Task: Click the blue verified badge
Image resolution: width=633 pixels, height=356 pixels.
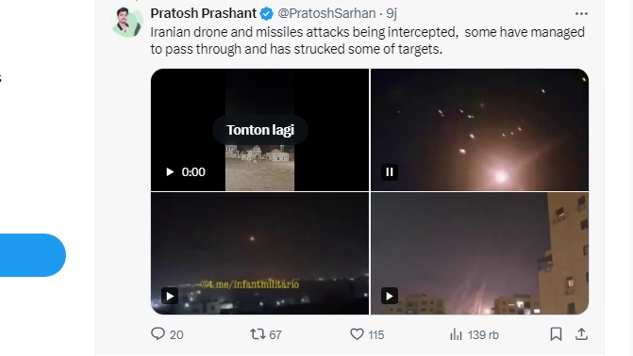Action: pos(266,14)
